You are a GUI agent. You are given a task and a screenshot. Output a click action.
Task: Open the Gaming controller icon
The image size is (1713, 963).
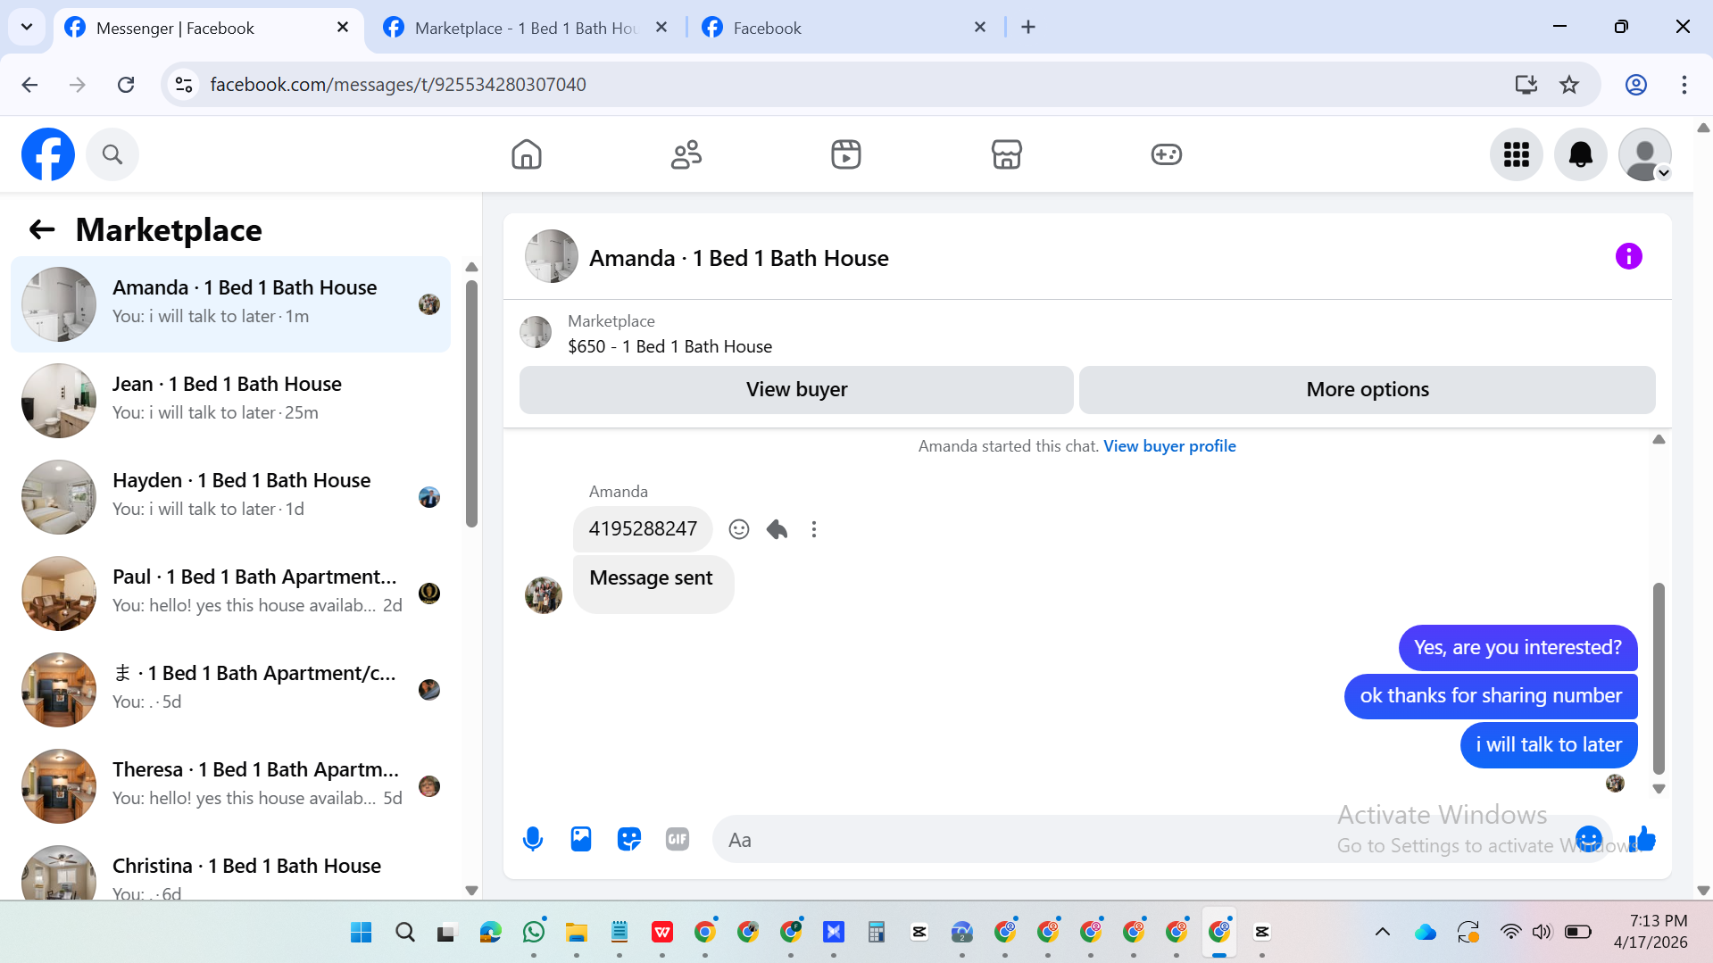pos(1167,154)
